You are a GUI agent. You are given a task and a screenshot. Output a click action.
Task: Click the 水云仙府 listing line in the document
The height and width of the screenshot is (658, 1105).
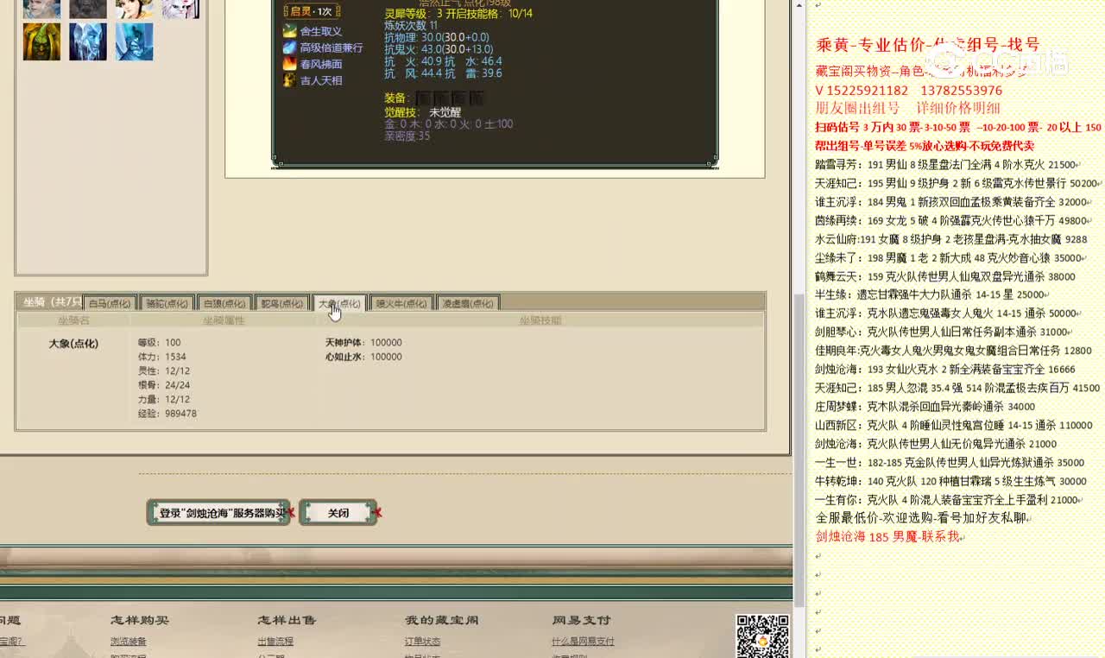pos(950,239)
